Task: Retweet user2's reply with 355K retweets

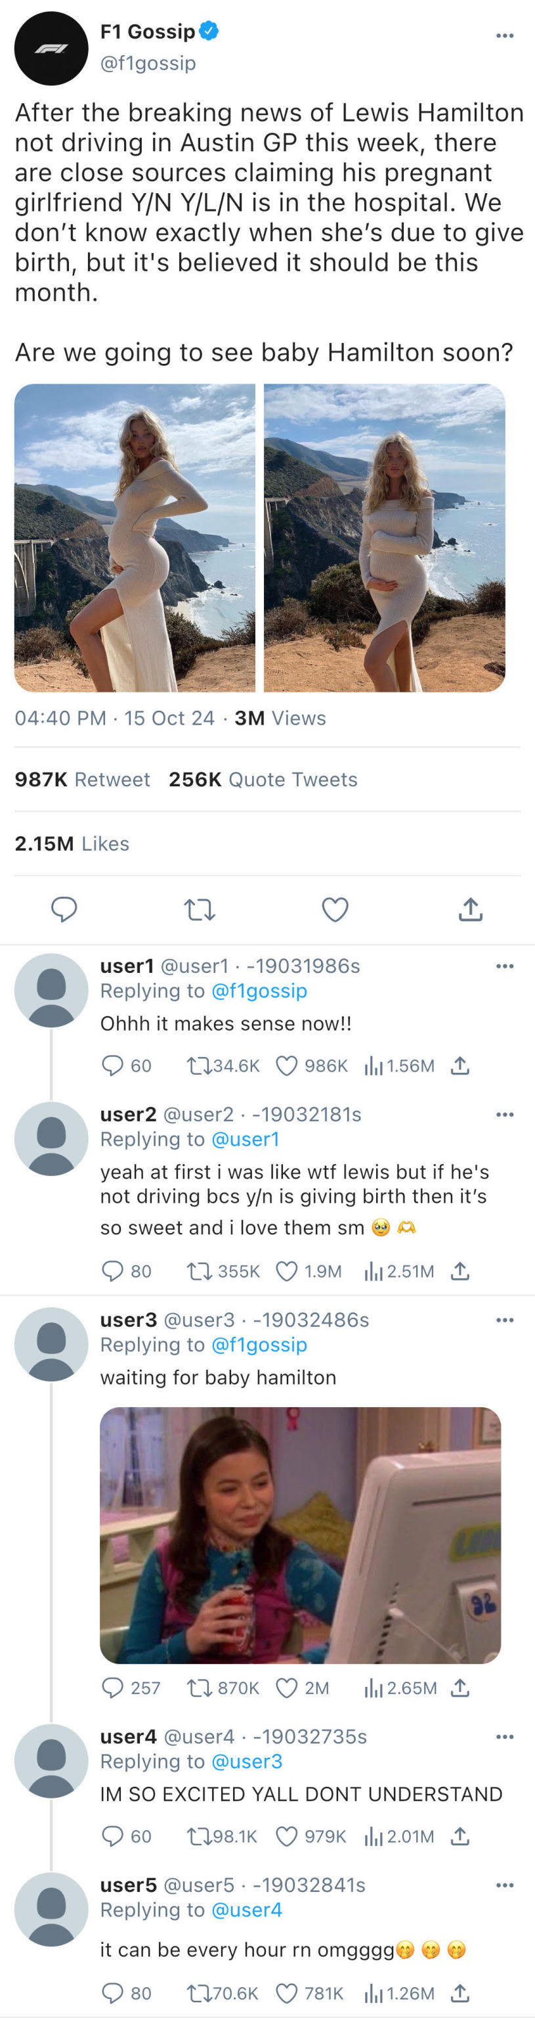Action: pos(199,1270)
